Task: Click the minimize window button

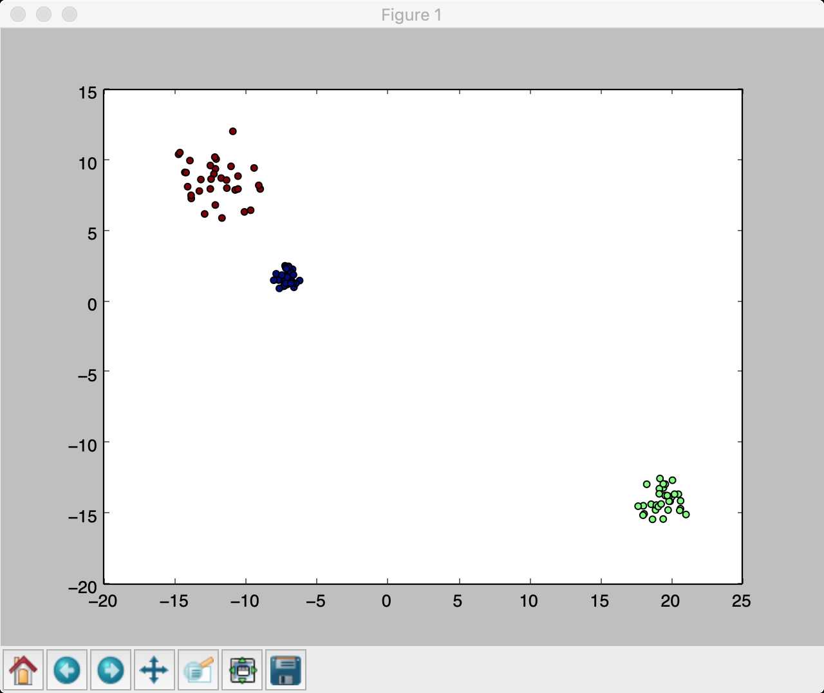Action: click(x=44, y=14)
